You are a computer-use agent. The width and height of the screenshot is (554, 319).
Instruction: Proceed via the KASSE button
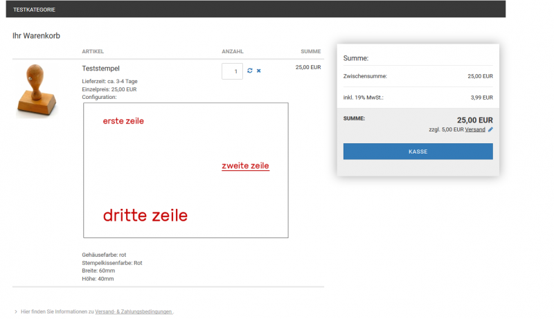[x=418, y=152]
